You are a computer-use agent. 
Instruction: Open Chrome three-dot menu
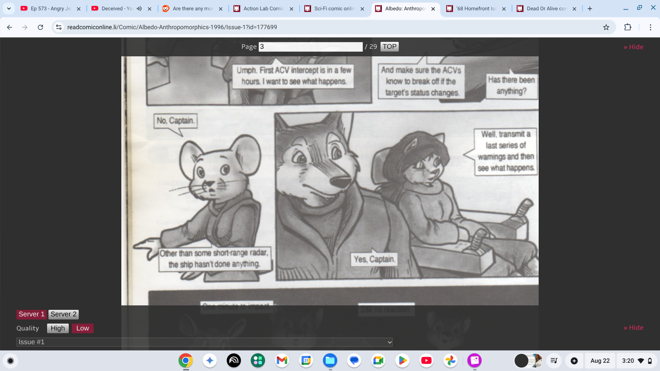pyautogui.click(x=650, y=27)
